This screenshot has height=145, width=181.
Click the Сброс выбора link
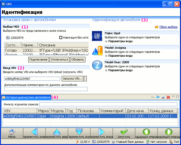point(168,27)
